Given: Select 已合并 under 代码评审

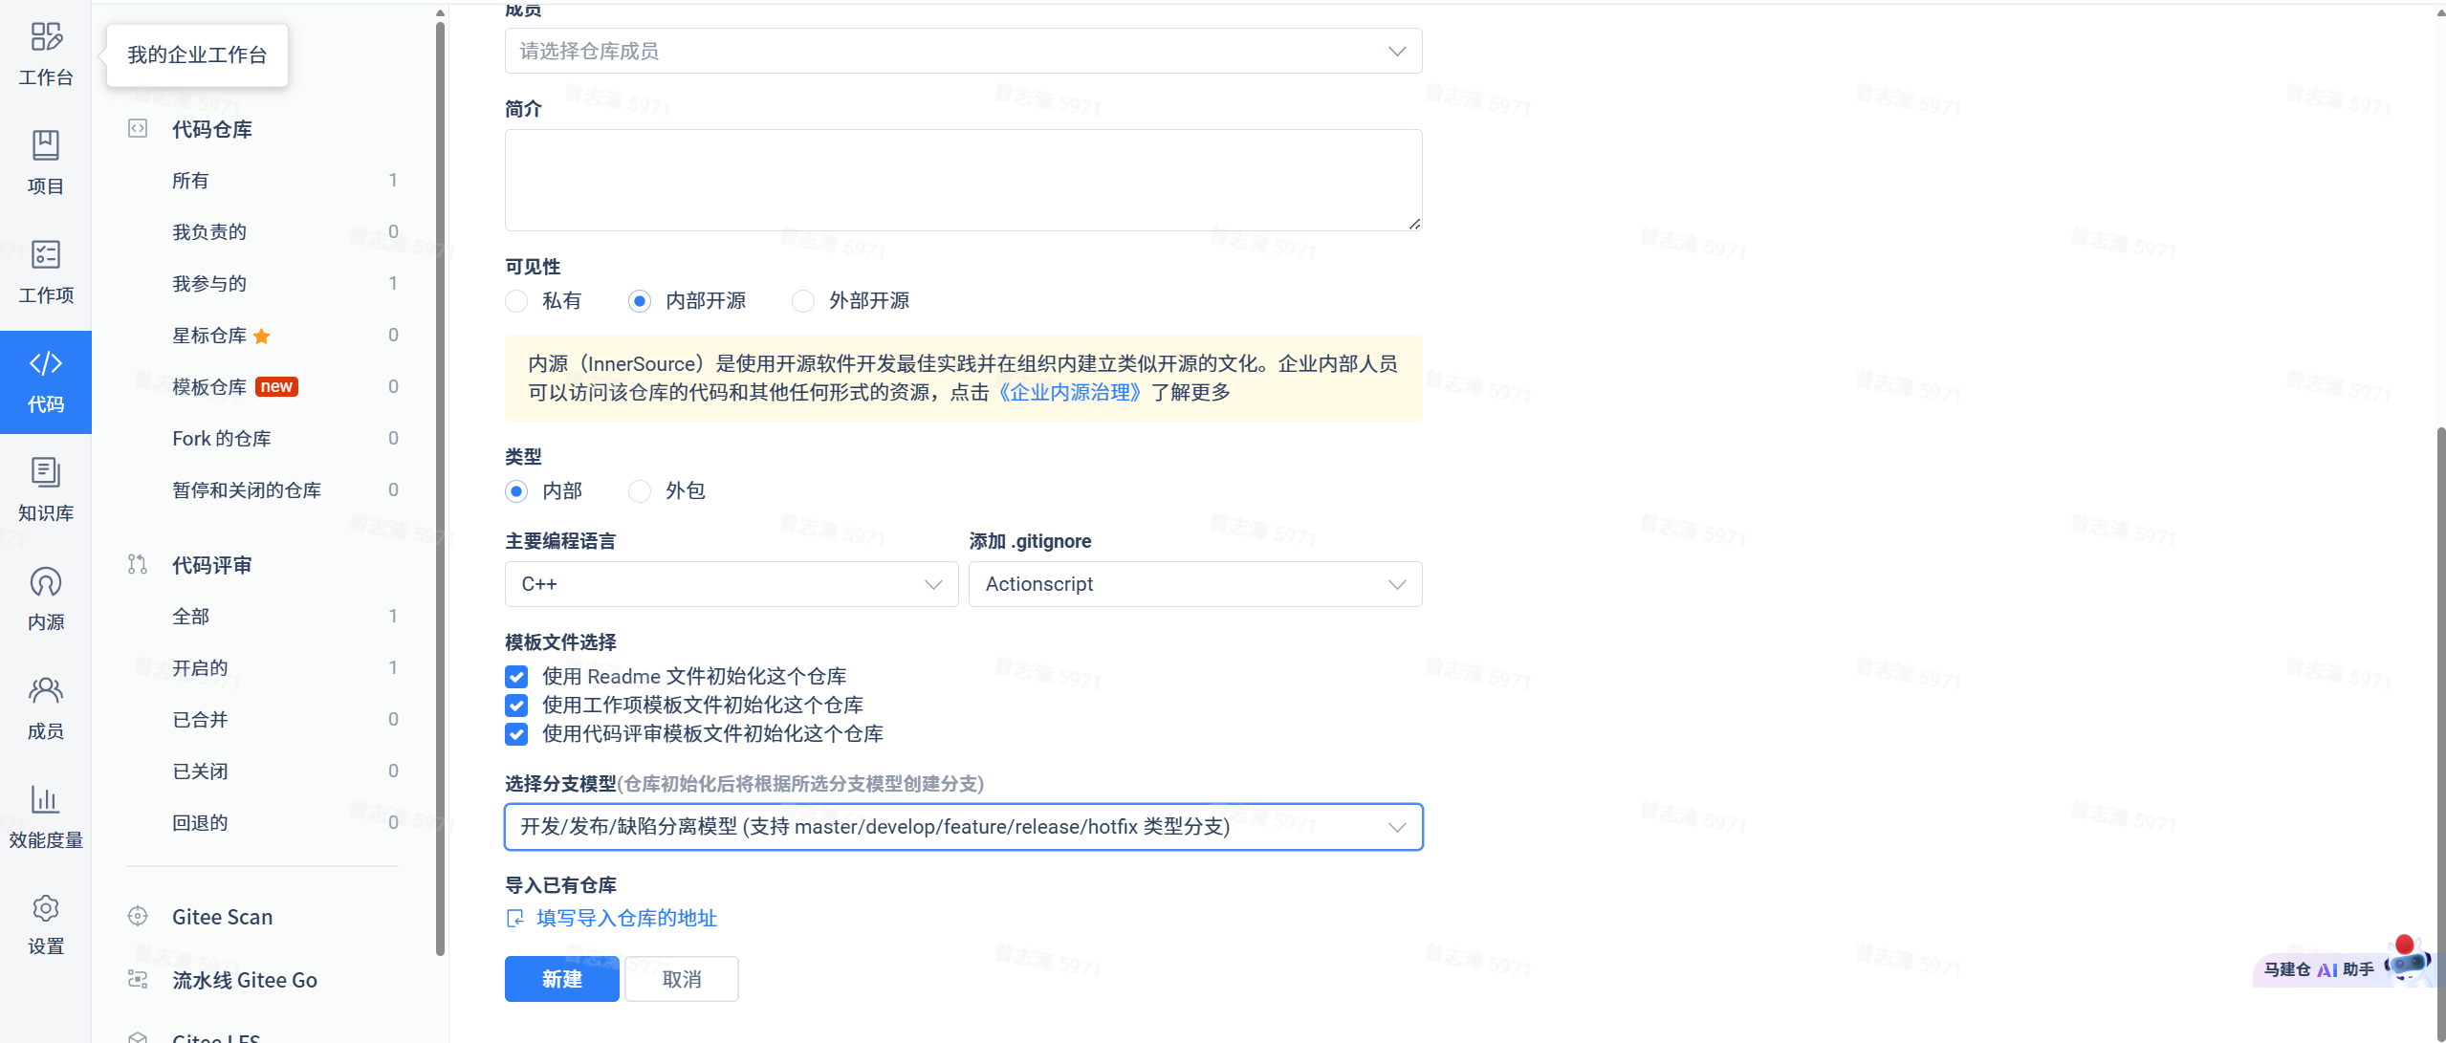Looking at the screenshot, I should click(x=200, y=720).
